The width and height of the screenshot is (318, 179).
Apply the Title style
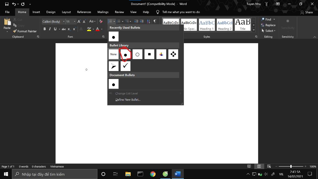[x=243, y=25]
